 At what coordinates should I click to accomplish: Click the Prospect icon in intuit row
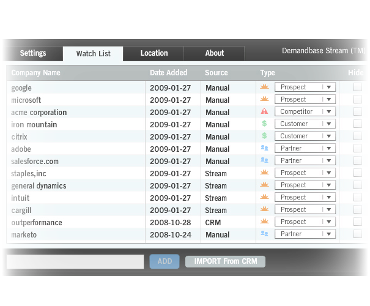pos(264,197)
